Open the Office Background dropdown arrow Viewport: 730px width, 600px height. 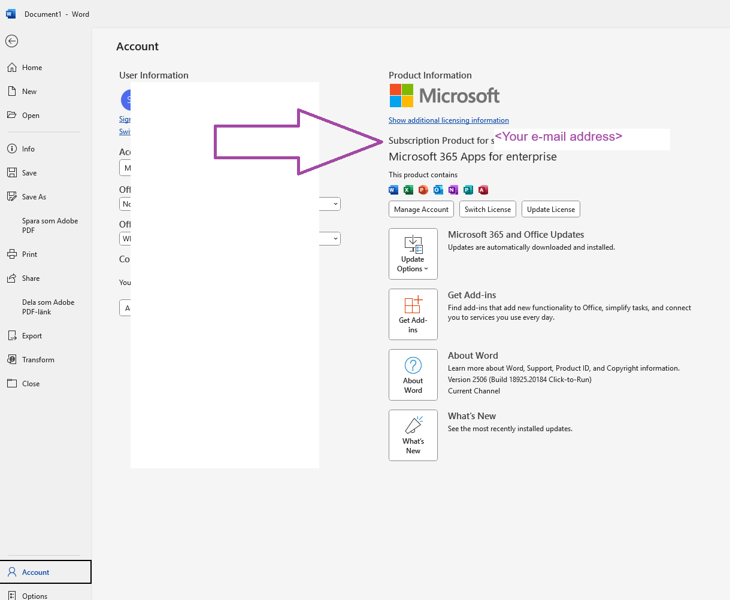(335, 204)
